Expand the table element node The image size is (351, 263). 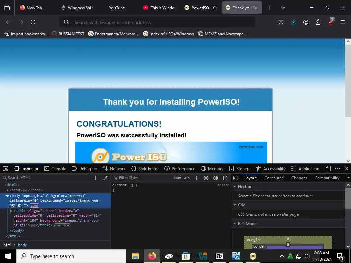point(11,211)
